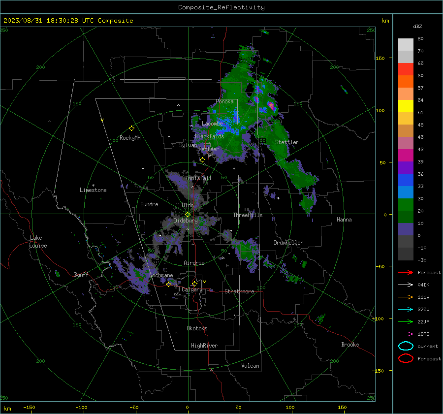This screenshot has width=443, height=414.
Task: Select the light gray 70-80 dBZ swatch
Action: click(406, 45)
